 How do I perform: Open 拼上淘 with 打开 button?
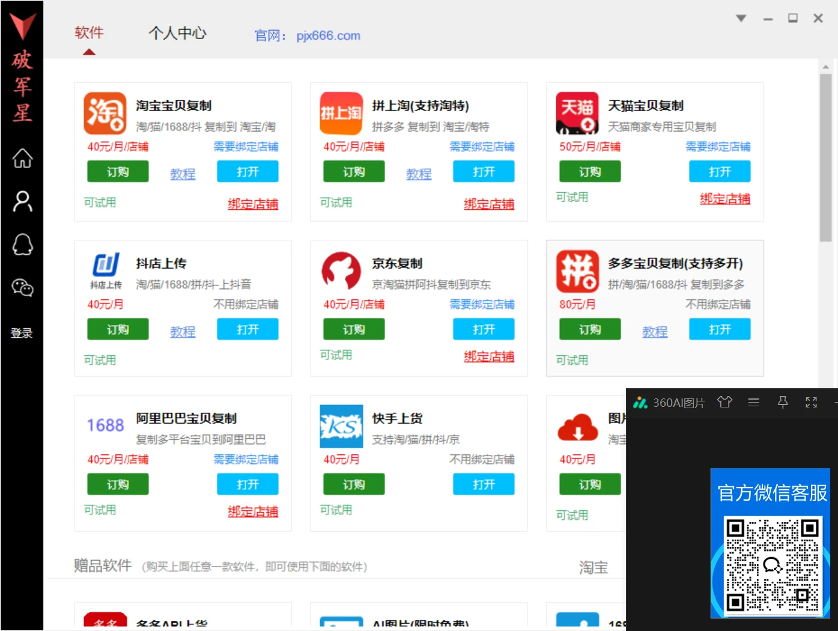coord(484,172)
